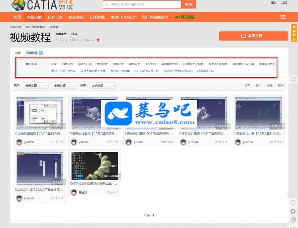Click the shield icon in right sidebar
Screen dimensions: 298x228
(x=293, y=79)
